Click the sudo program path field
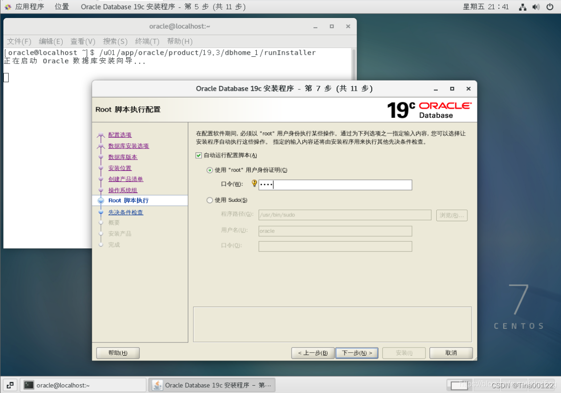 (345, 215)
